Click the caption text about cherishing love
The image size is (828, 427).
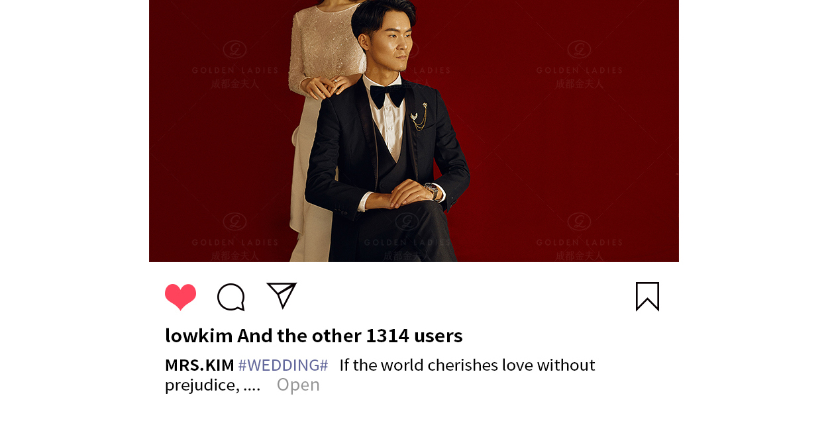tap(467, 365)
